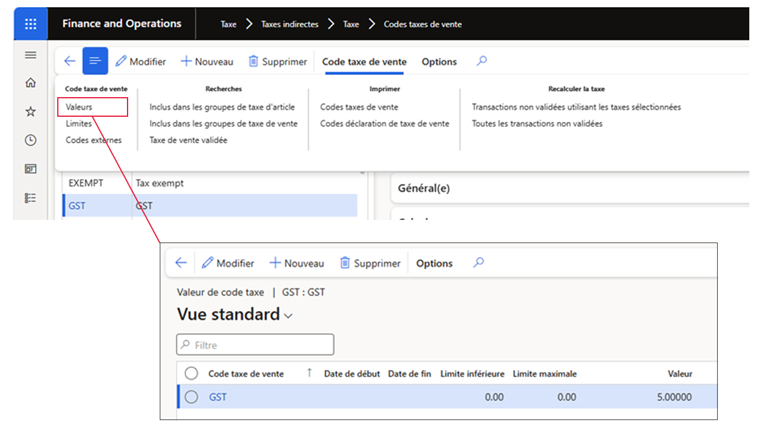Click Codes taxes de vente breadcrumb
This screenshot has width=763, height=429.
pyautogui.click(x=423, y=24)
